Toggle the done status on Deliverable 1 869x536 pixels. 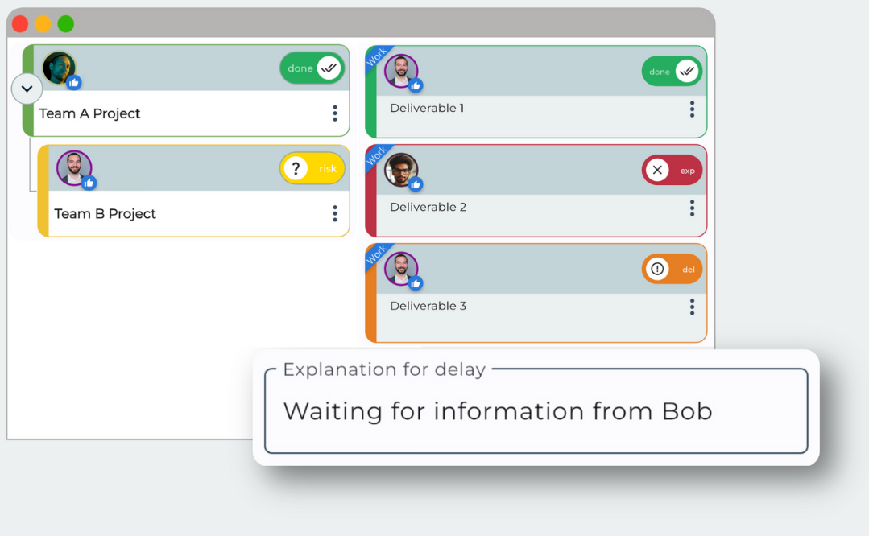tap(672, 71)
